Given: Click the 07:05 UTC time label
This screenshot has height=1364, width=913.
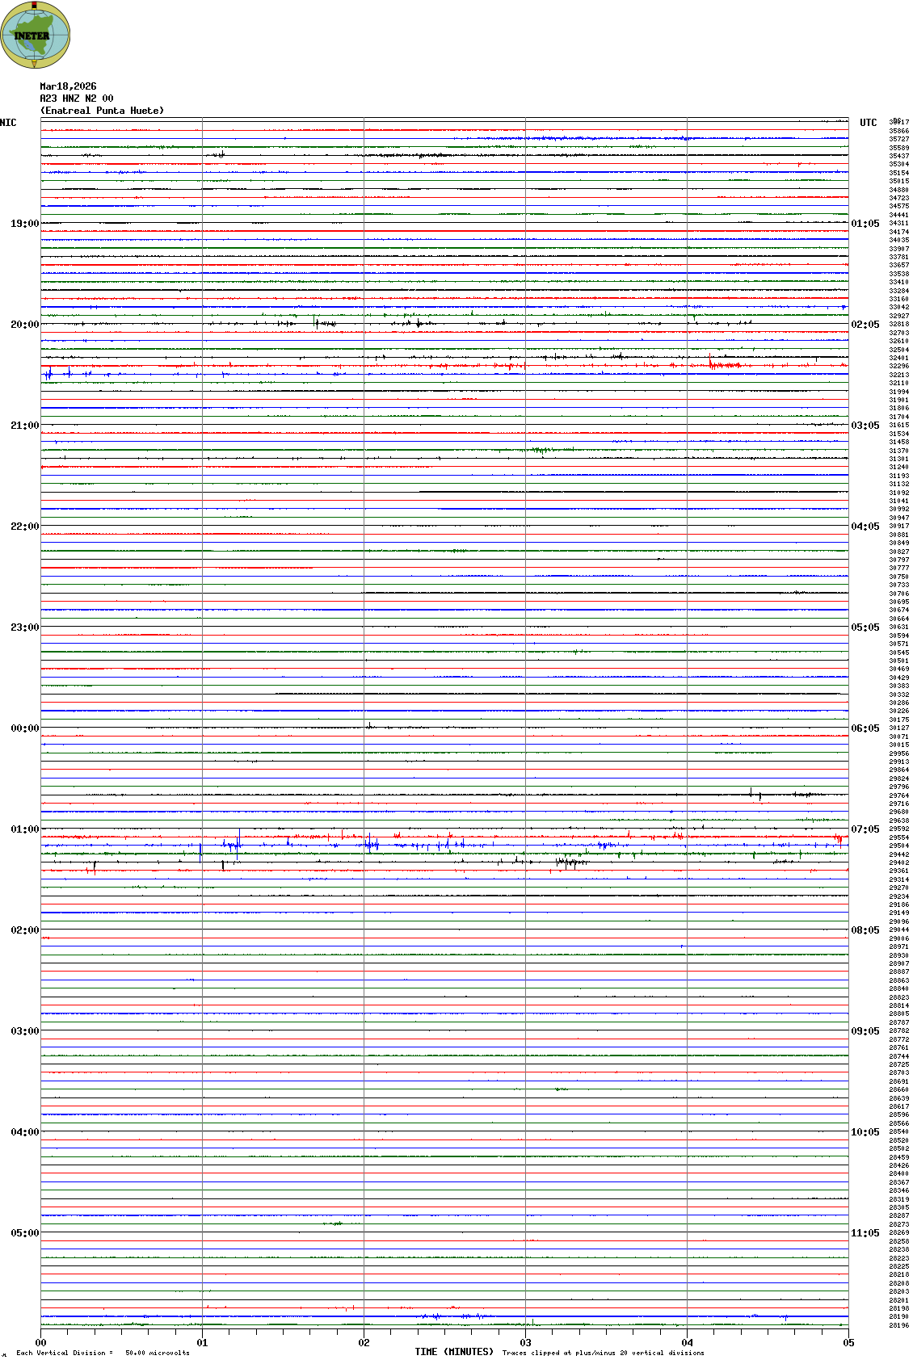Looking at the screenshot, I should (865, 829).
